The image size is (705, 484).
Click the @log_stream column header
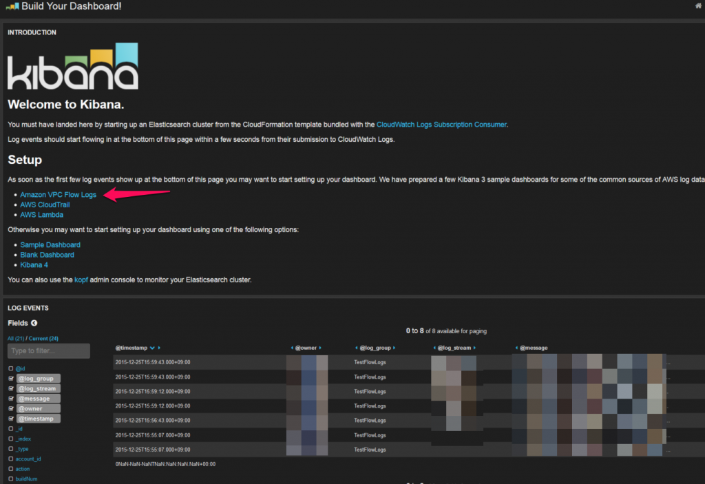tap(454, 348)
